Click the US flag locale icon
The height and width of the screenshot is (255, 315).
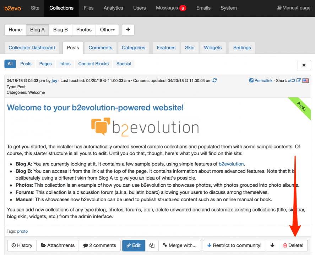pyautogui.click(x=305, y=80)
